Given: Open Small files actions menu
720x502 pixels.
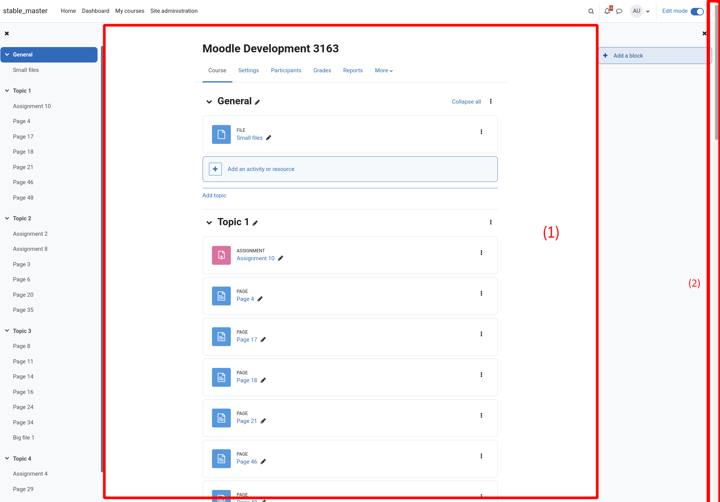Looking at the screenshot, I should (481, 132).
